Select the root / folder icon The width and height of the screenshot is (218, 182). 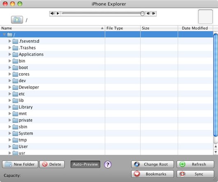click(10, 35)
